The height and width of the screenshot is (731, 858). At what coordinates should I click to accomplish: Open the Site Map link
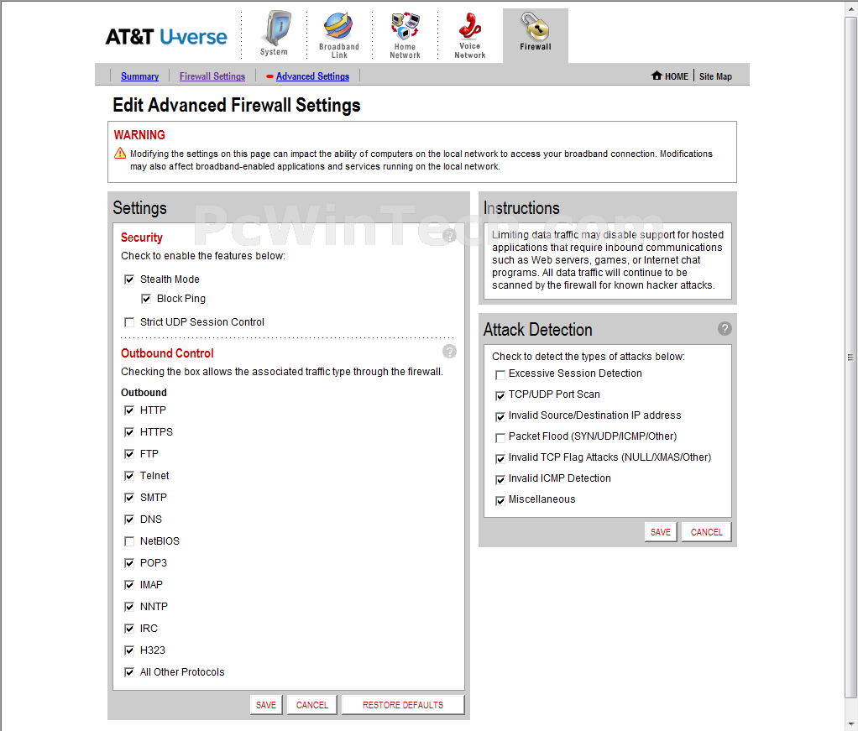[x=715, y=76]
